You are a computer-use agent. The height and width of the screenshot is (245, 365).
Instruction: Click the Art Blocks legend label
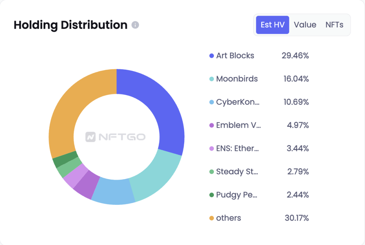[x=235, y=56]
